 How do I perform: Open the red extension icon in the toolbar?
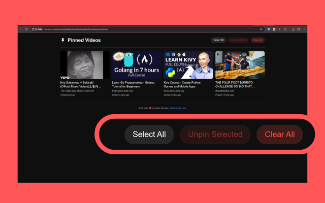[274, 29]
